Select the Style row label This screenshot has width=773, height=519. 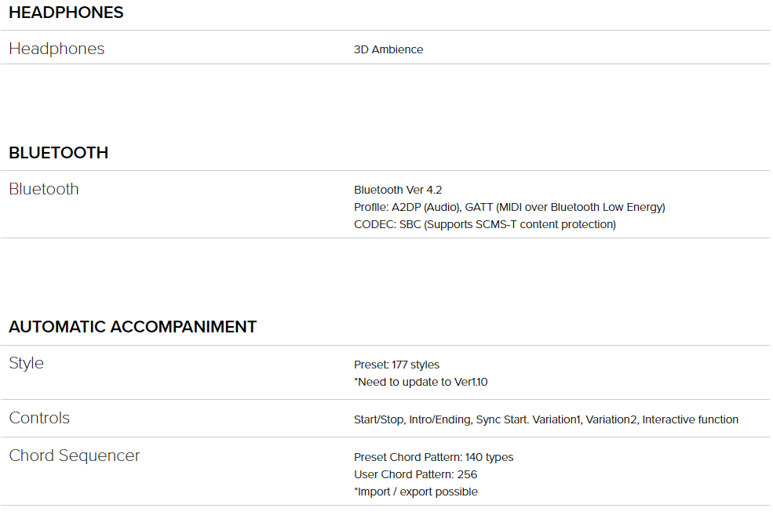click(27, 364)
